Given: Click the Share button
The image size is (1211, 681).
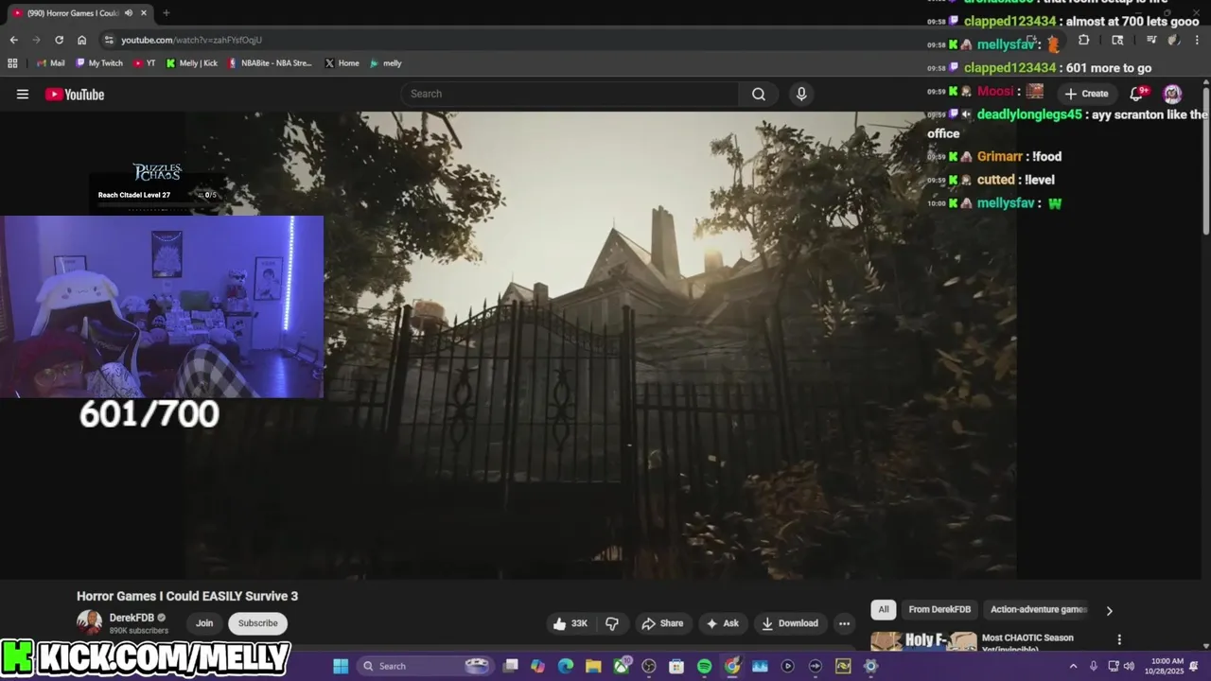Looking at the screenshot, I should 662,623.
